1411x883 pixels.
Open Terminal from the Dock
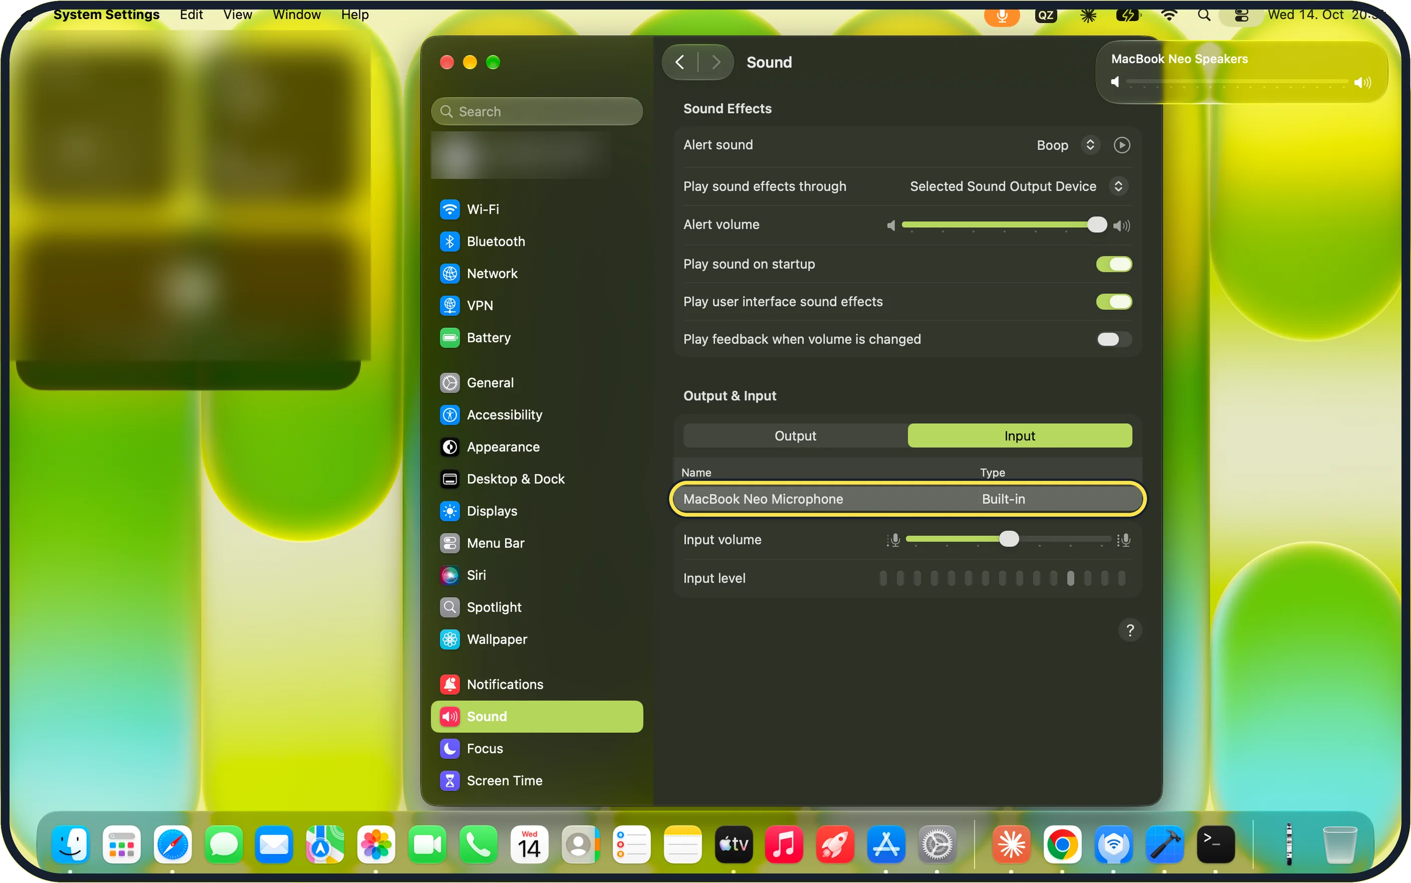(x=1216, y=844)
